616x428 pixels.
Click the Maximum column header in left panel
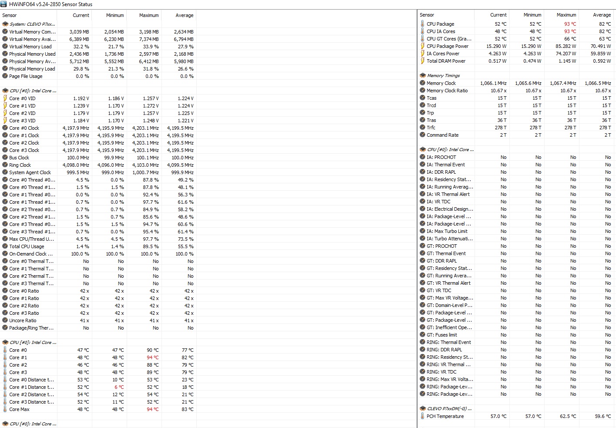149,15
